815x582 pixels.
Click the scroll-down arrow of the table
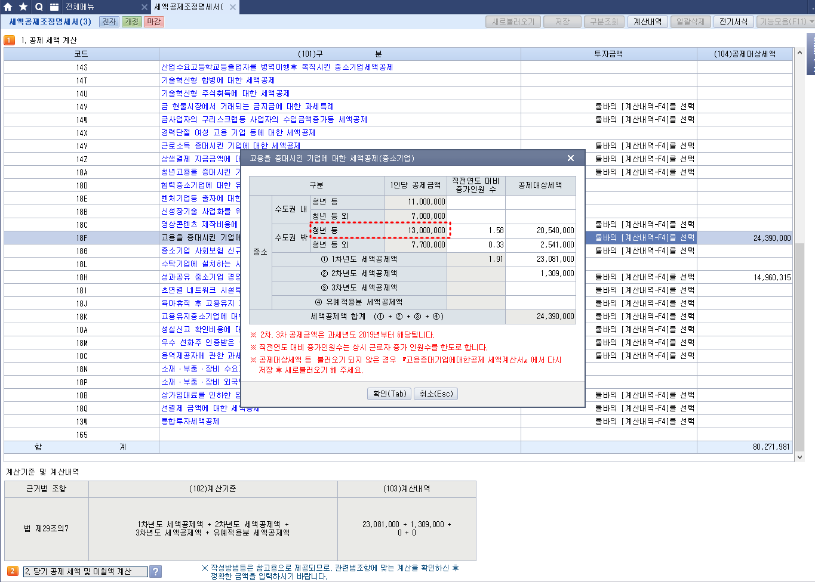tap(799, 457)
